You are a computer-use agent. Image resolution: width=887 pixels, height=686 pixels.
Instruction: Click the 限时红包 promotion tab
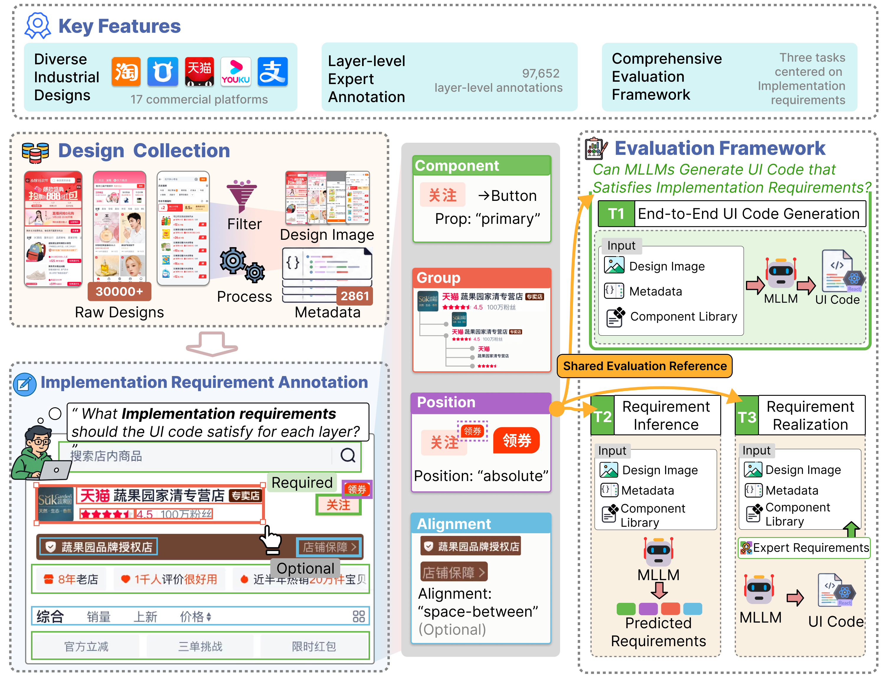click(314, 646)
